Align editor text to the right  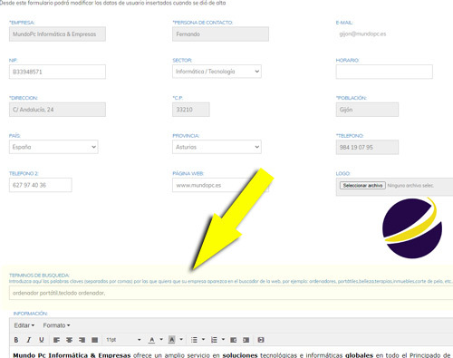point(82,340)
